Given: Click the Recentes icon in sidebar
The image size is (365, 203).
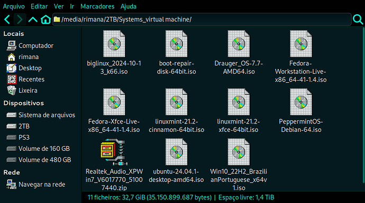Looking at the screenshot, I should (12, 79).
